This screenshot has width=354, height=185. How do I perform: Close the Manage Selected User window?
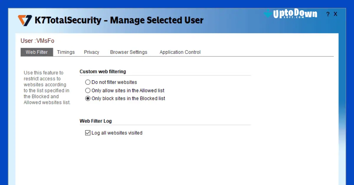coord(335,14)
